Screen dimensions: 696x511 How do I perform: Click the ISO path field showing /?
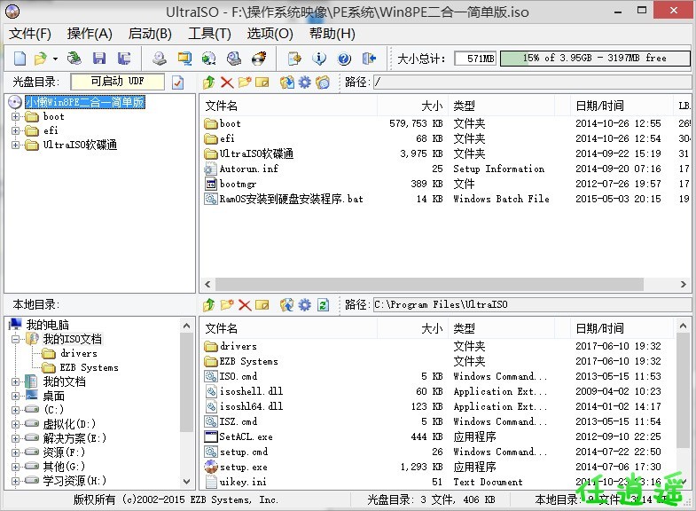click(x=532, y=83)
